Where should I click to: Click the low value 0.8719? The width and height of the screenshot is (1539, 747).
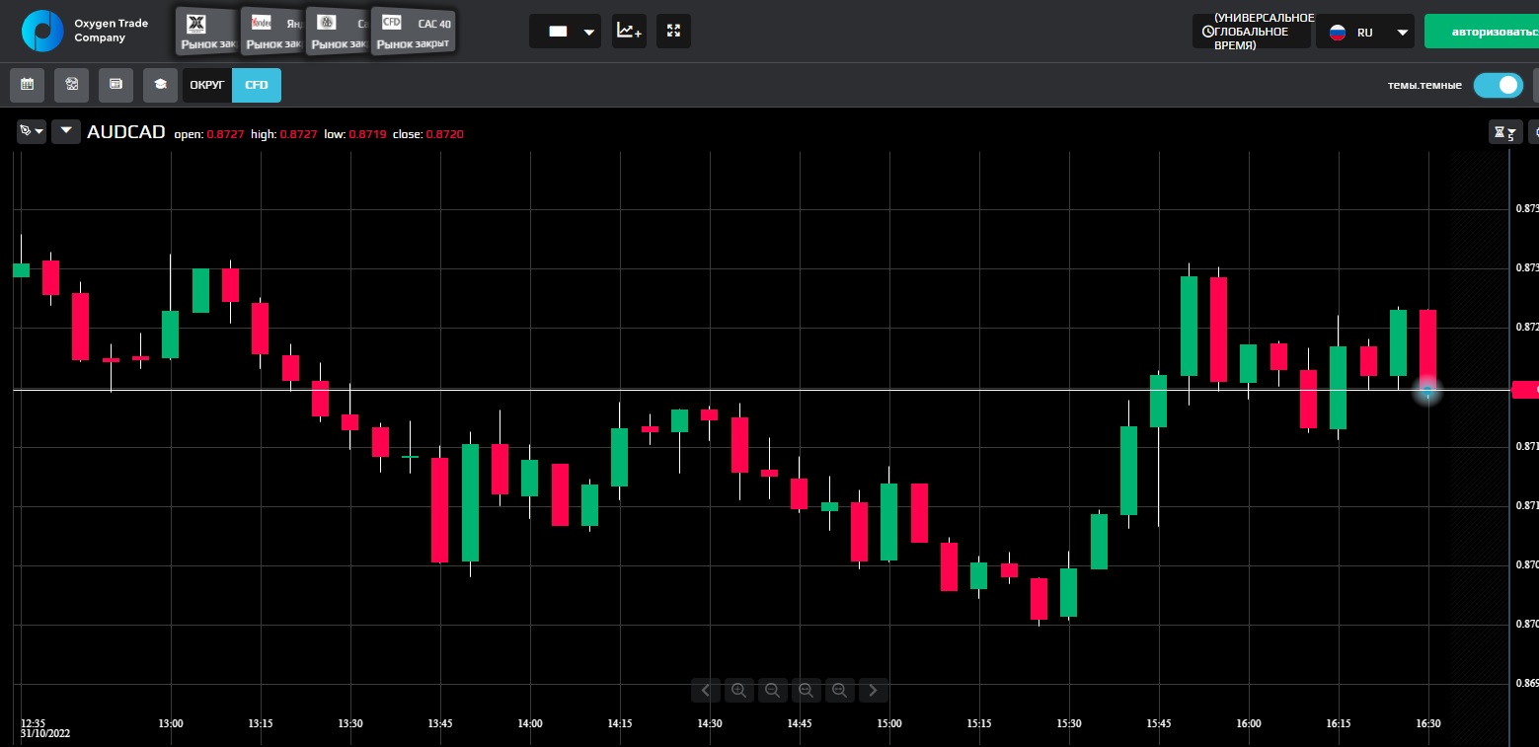pos(366,134)
